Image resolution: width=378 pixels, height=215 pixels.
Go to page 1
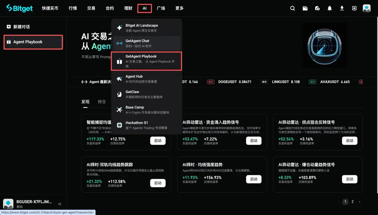[x=345, y=202]
